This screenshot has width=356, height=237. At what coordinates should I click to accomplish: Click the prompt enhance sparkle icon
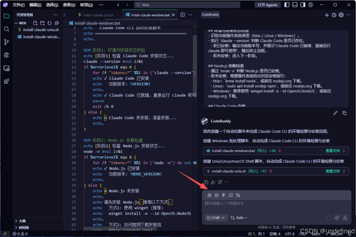pyautogui.click(x=337, y=218)
